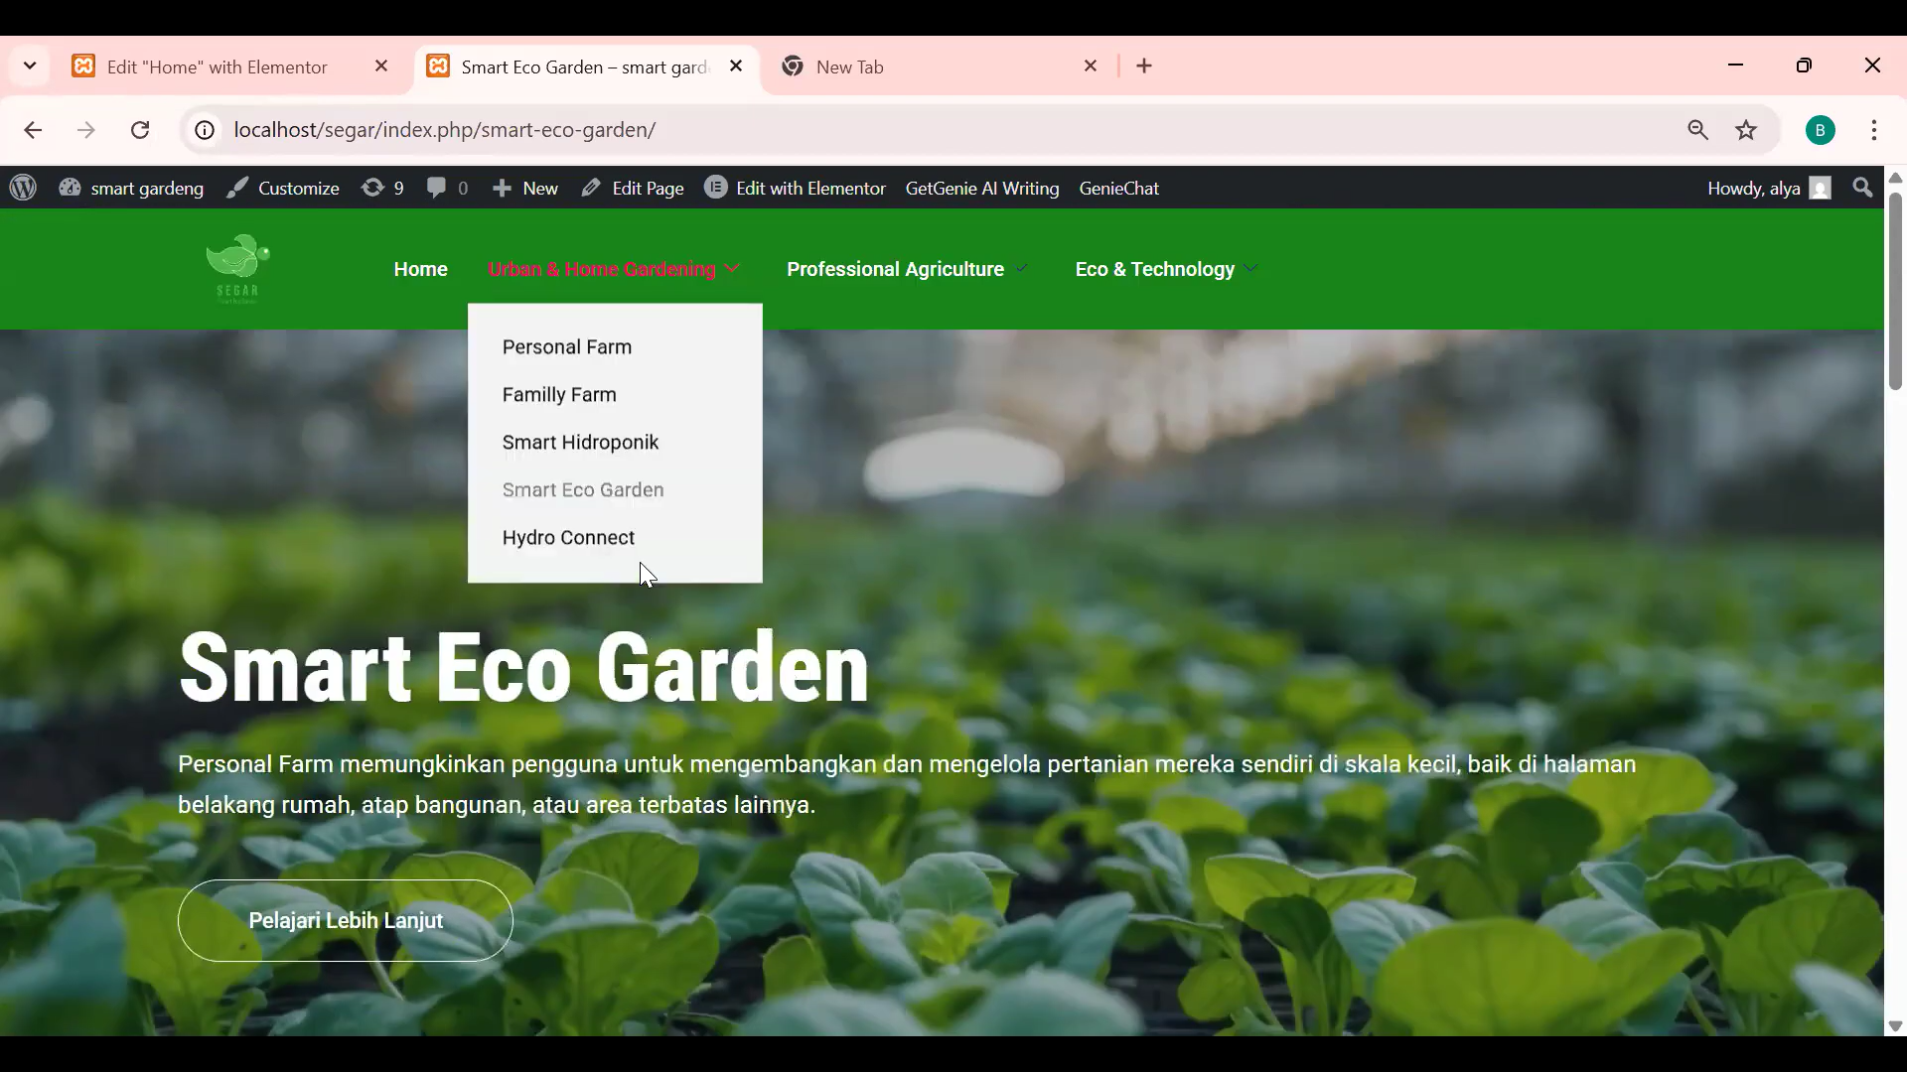Select Hydro Connect from the submenu
This screenshot has width=1907, height=1072.
[x=568, y=537]
